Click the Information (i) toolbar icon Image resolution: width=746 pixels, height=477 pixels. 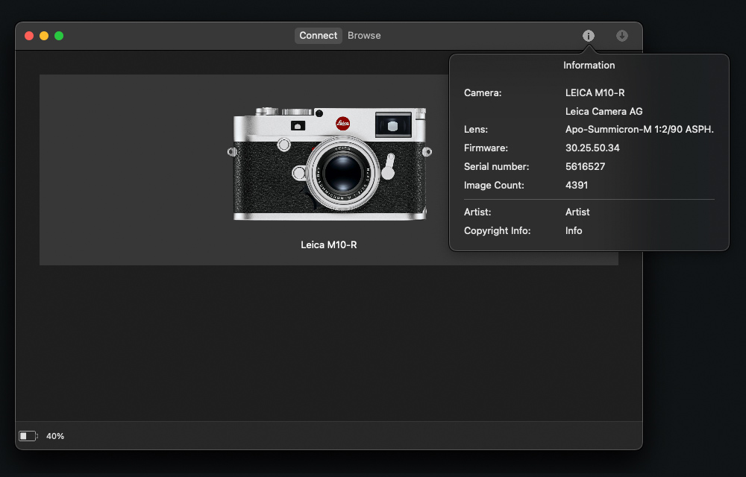(x=589, y=36)
